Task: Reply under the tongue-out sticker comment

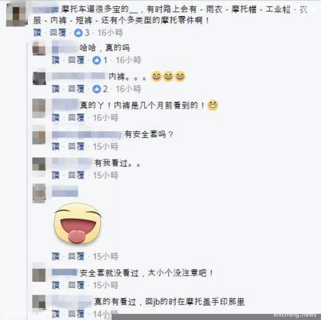Action: [x=76, y=256]
